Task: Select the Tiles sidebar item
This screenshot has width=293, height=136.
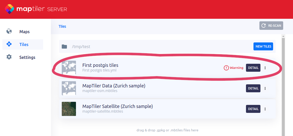Action: click(24, 44)
